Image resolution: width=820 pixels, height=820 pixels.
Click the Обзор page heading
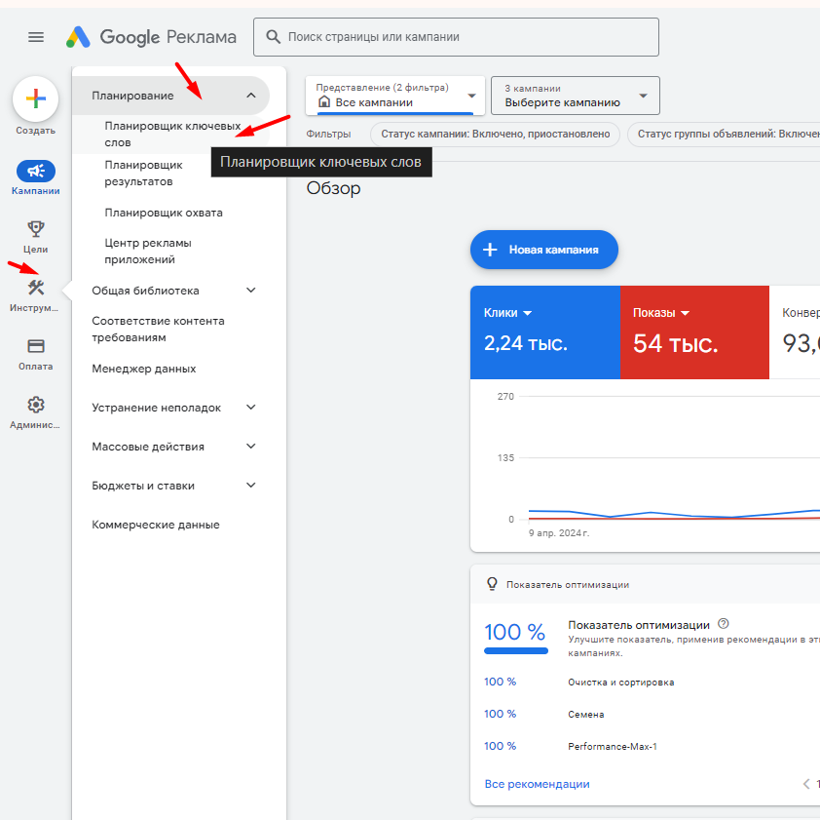click(x=333, y=188)
